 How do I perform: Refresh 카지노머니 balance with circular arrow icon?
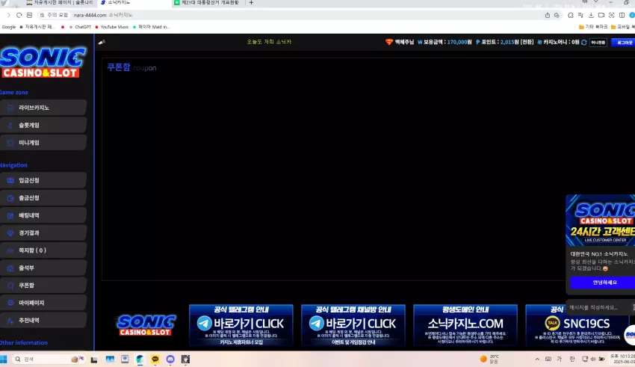click(584, 42)
